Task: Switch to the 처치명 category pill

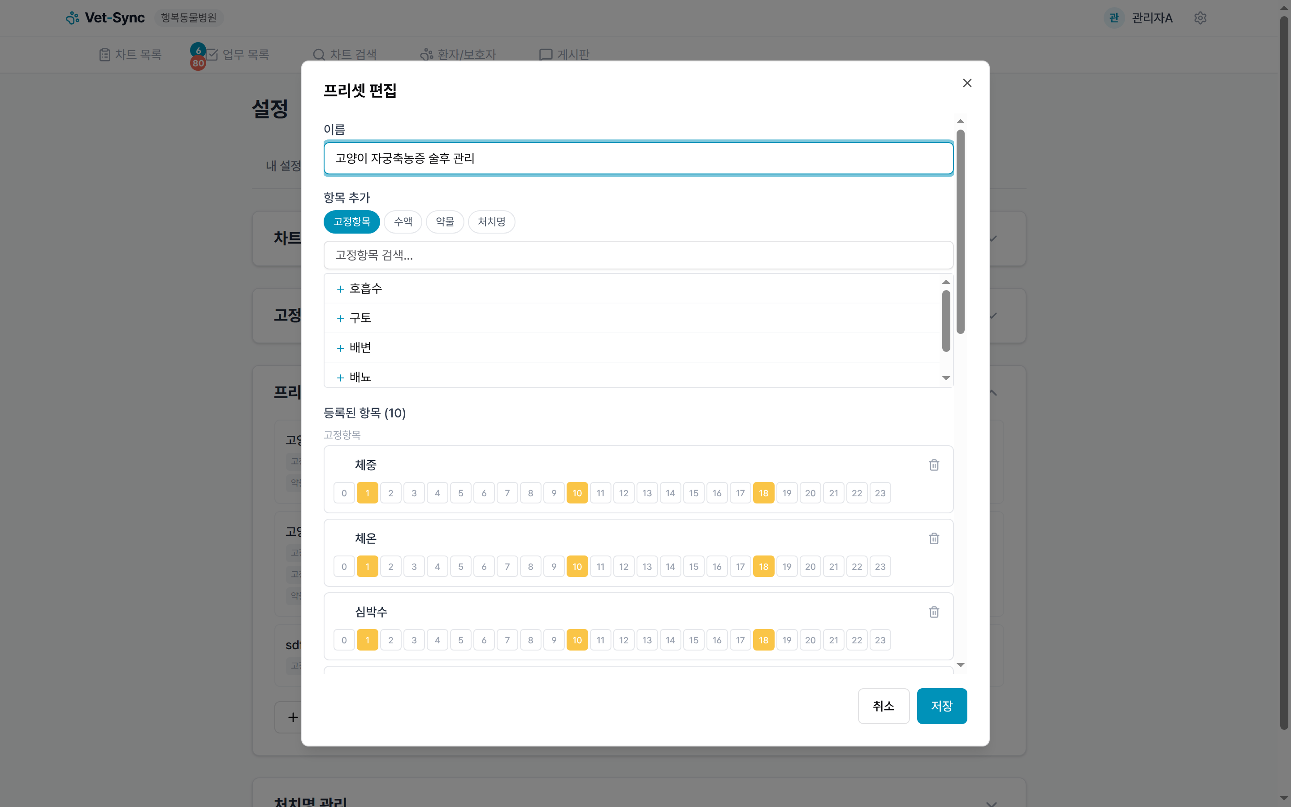Action: (491, 221)
